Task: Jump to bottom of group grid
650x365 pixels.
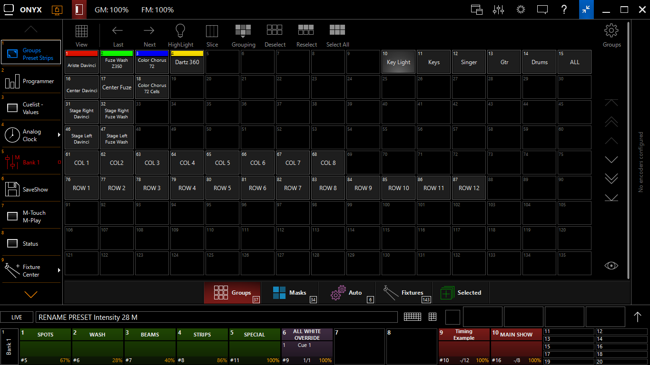Action: (x=611, y=198)
